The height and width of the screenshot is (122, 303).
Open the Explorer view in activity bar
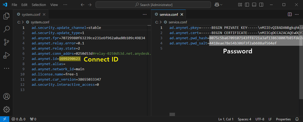point(6,16)
